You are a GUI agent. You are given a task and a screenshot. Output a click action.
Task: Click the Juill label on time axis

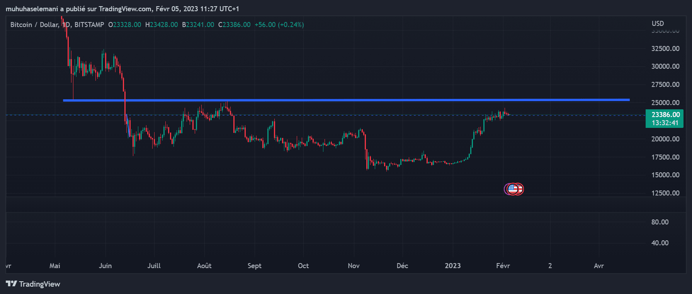tap(154, 266)
